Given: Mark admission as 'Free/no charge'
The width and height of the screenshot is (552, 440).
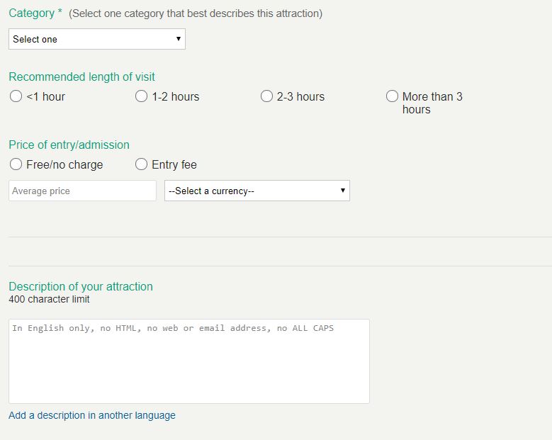Looking at the screenshot, I should 16,164.
